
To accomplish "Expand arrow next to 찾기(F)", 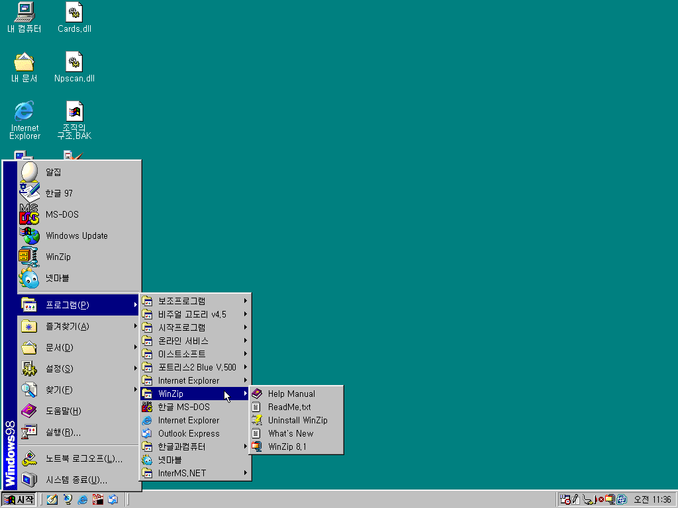I will coord(135,390).
